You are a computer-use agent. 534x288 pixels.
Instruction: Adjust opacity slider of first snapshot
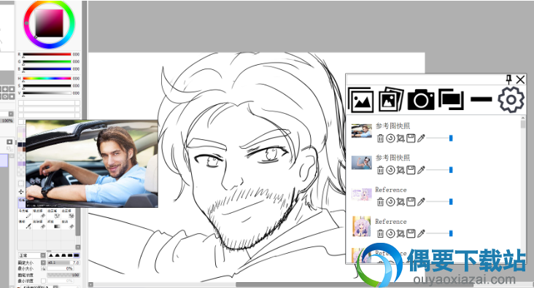[x=439, y=139]
